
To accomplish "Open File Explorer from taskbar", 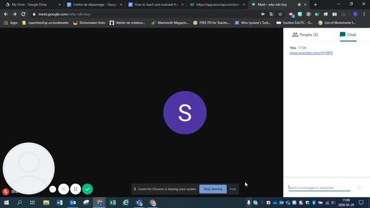I will tap(46, 203).
